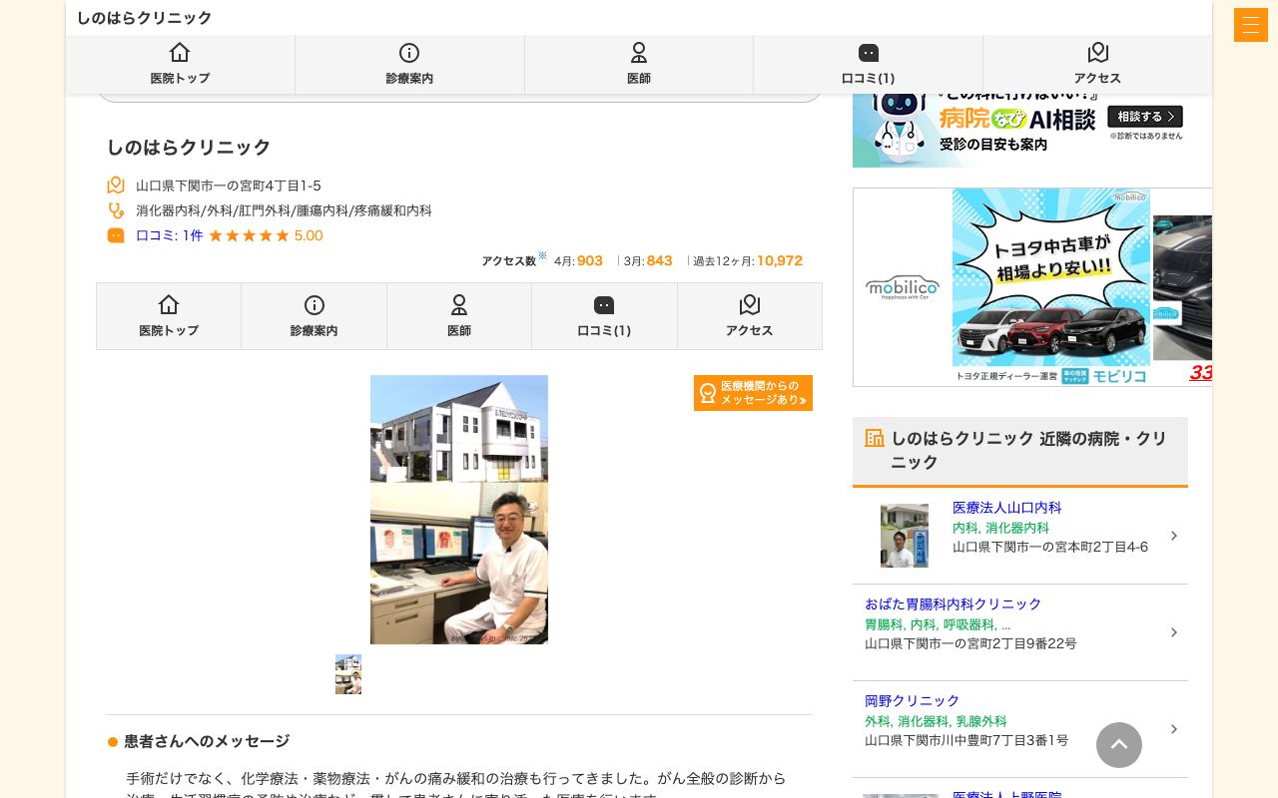Click the しのはらクリニック heading above the address
The image size is (1278, 798).
pyautogui.click(x=189, y=147)
